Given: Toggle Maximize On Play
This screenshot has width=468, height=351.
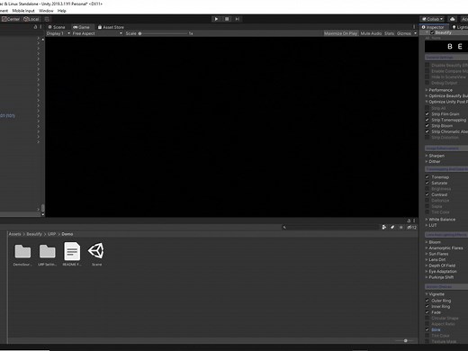Looking at the screenshot, I should (340, 33).
